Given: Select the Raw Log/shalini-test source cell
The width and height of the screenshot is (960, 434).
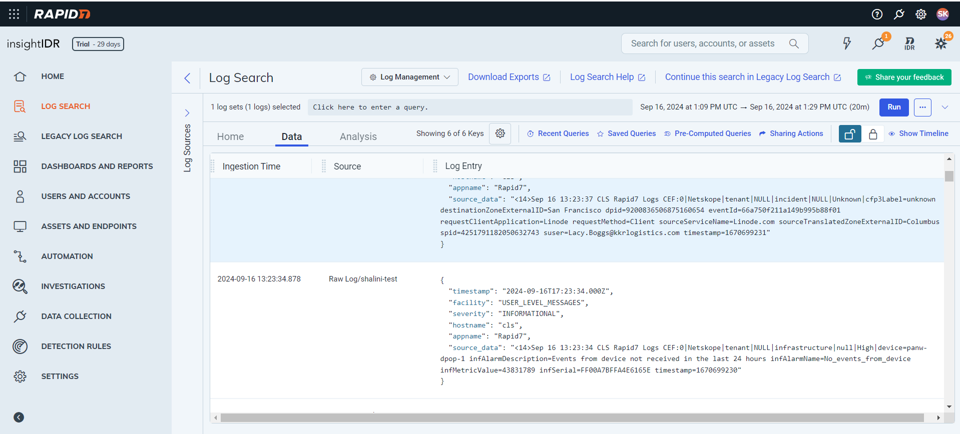Looking at the screenshot, I should pyautogui.click(x=363, y=279).
